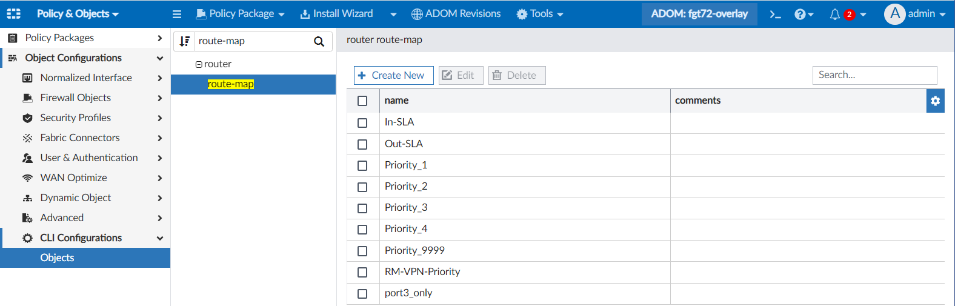Click the magnifier icon in route-map search
955x306 pixels.
[x=319, y=41]
